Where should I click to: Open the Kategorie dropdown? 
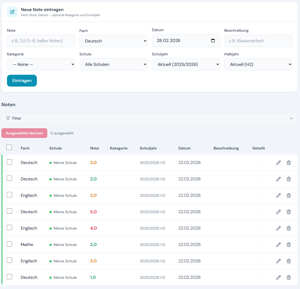41,65
